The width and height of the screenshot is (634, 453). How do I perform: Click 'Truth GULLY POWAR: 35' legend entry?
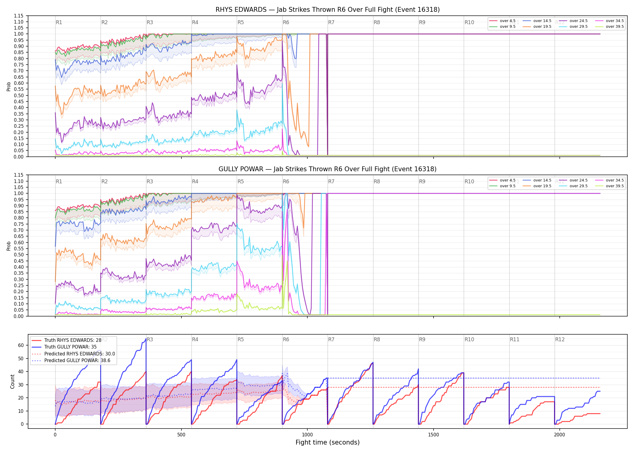pyautogui.click(x=64, y=347)
